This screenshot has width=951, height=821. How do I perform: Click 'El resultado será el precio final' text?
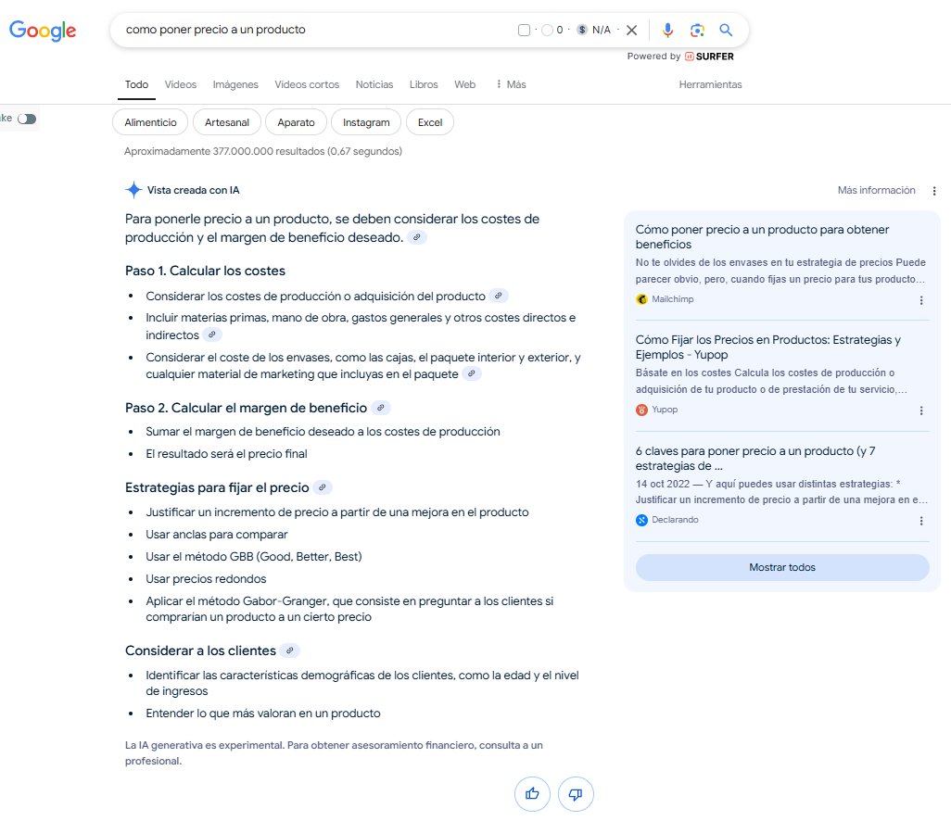point(226,453)
